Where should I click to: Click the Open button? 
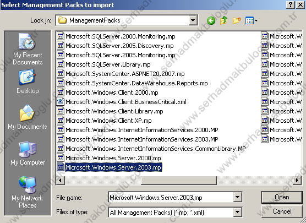[282, 197]
